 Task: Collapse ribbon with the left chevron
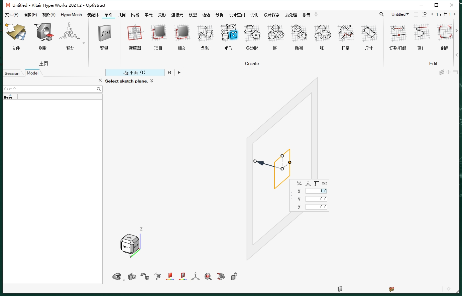457,55
